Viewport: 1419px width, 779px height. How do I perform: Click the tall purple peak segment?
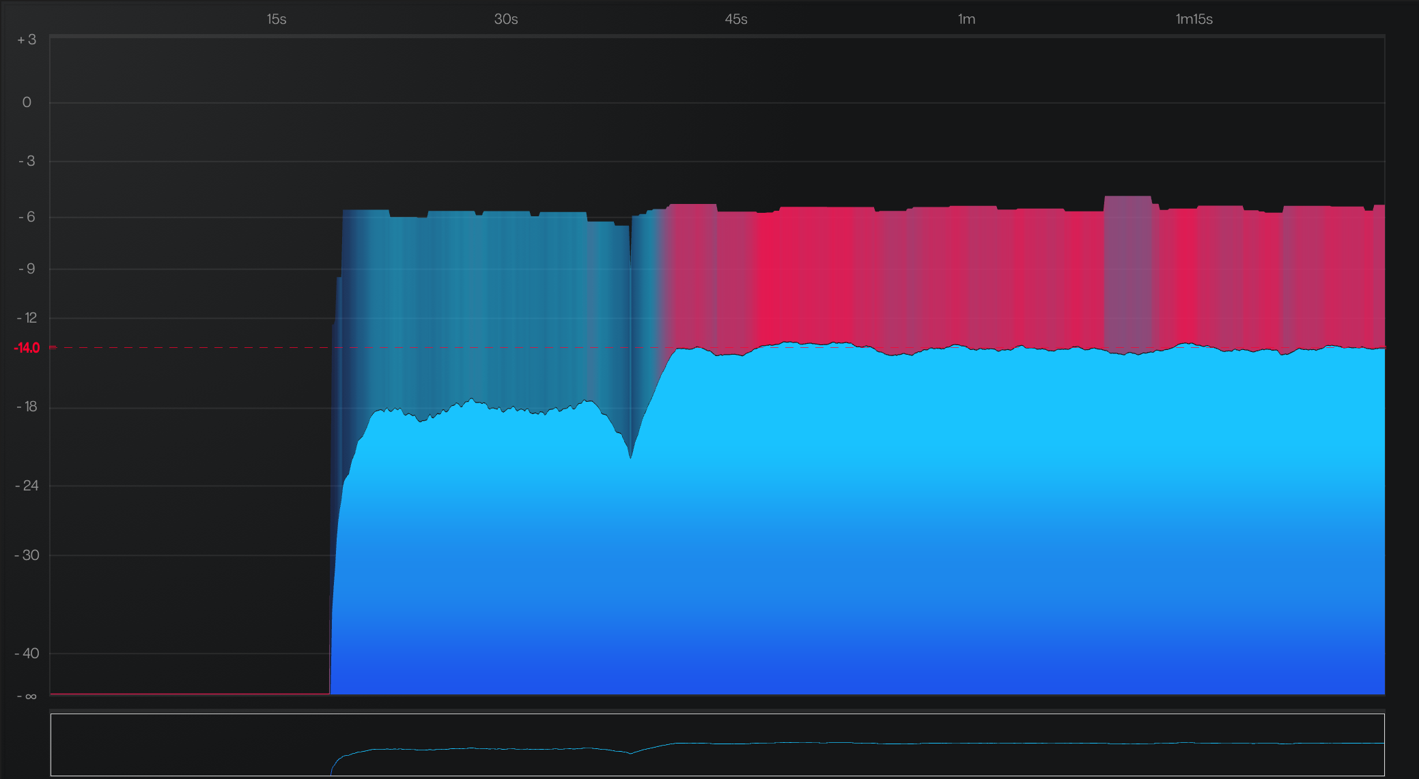[x=1128, y=273]
